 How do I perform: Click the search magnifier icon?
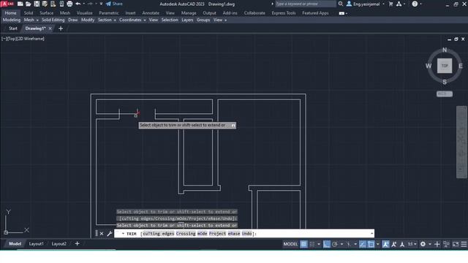click(x=341, y=4)
